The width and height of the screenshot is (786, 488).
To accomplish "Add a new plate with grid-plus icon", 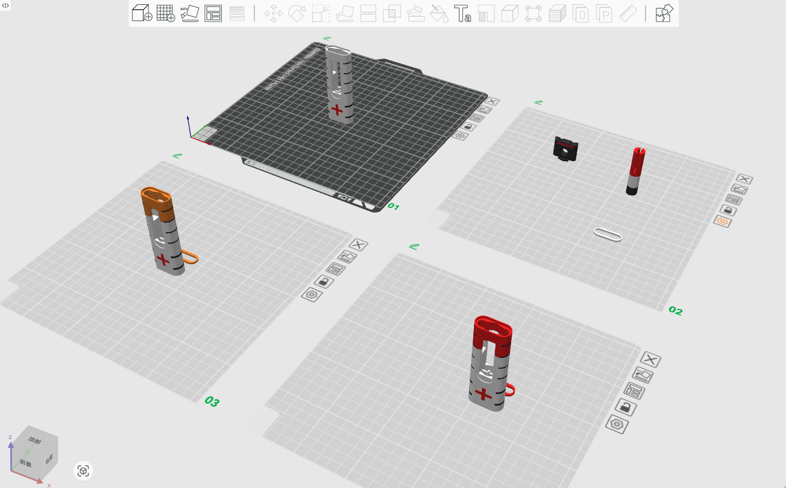I will click(166, 13).
